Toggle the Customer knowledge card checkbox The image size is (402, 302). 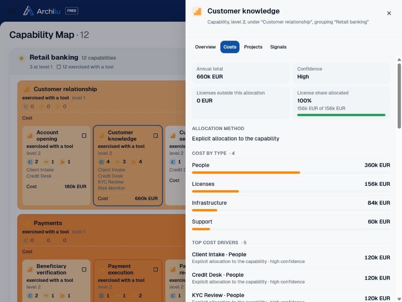click(156, 136)
